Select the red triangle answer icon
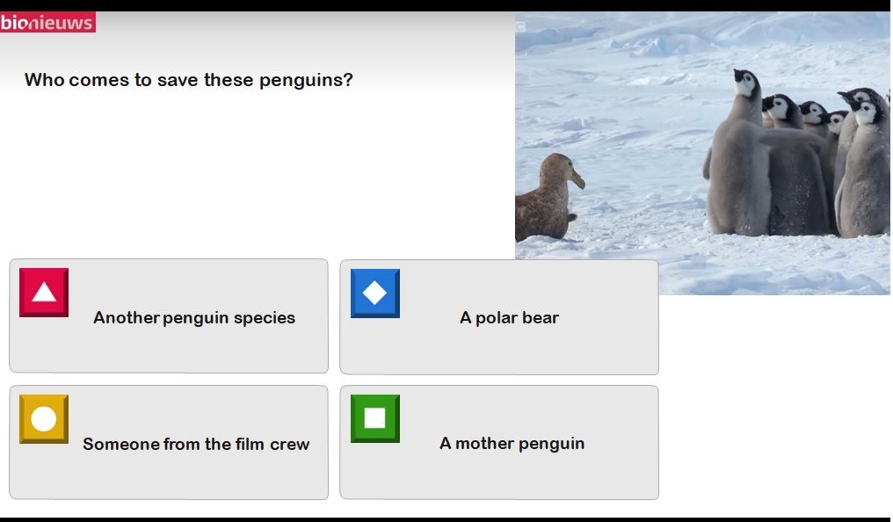893x522 pixels. tap(44, 293)
